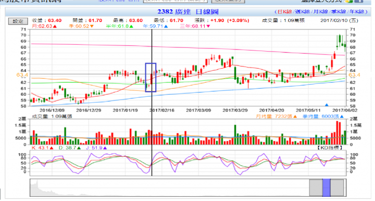Click the 2017/05/11 date axis label
This screenshot has width=375, height=201.
308,110
